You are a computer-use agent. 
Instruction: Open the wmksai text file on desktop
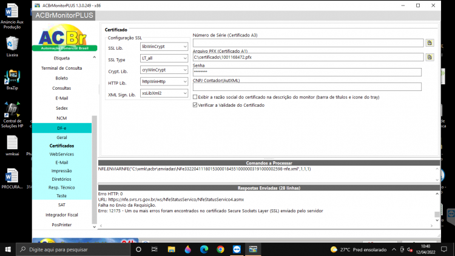pos(12,146)
